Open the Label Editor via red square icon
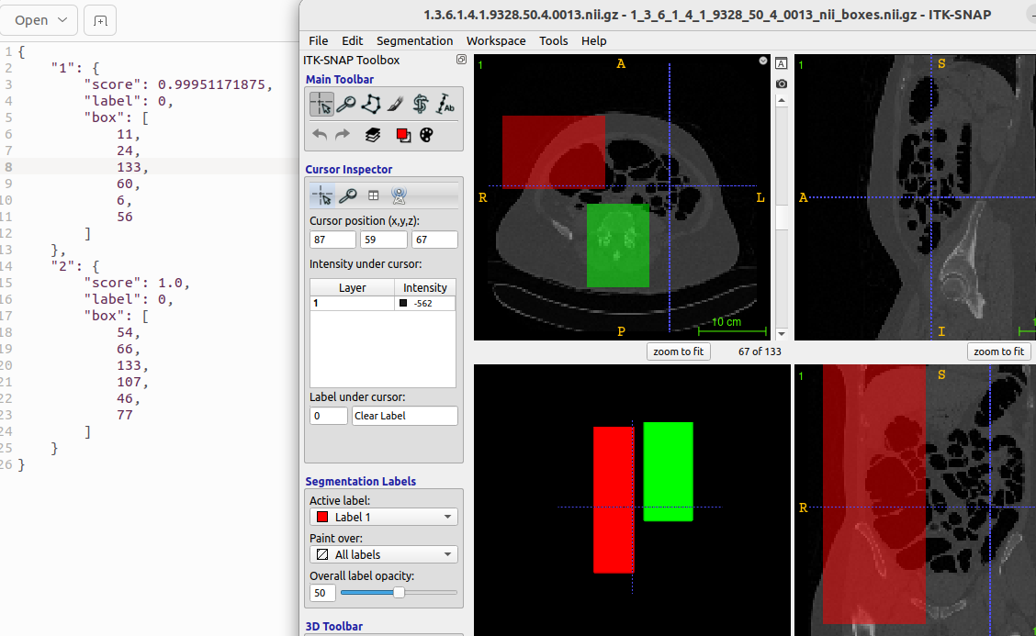 [403, 134]
